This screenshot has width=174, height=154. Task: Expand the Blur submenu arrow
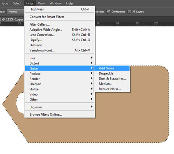tap(92, 57)
